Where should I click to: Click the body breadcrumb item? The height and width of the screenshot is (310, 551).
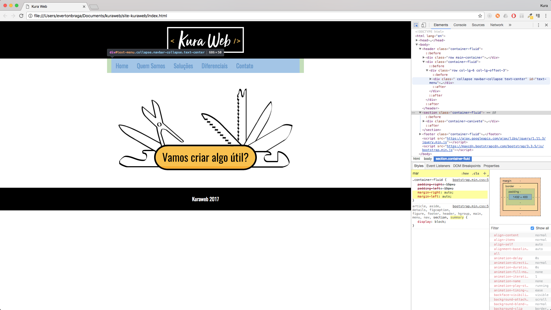tap(428, 159)
